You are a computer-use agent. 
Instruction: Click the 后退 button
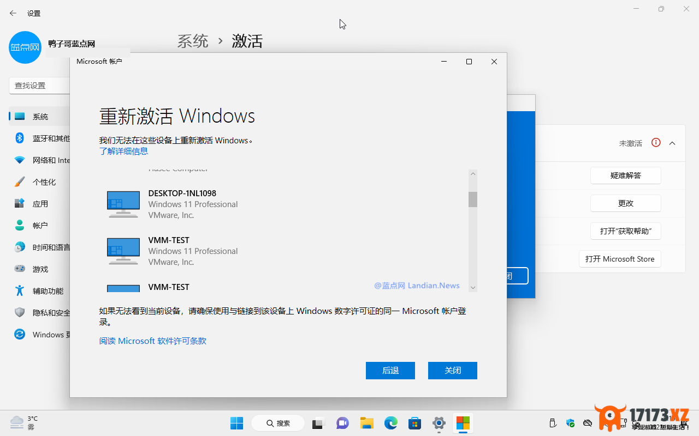pyautogui.click(x=390, y=371)
